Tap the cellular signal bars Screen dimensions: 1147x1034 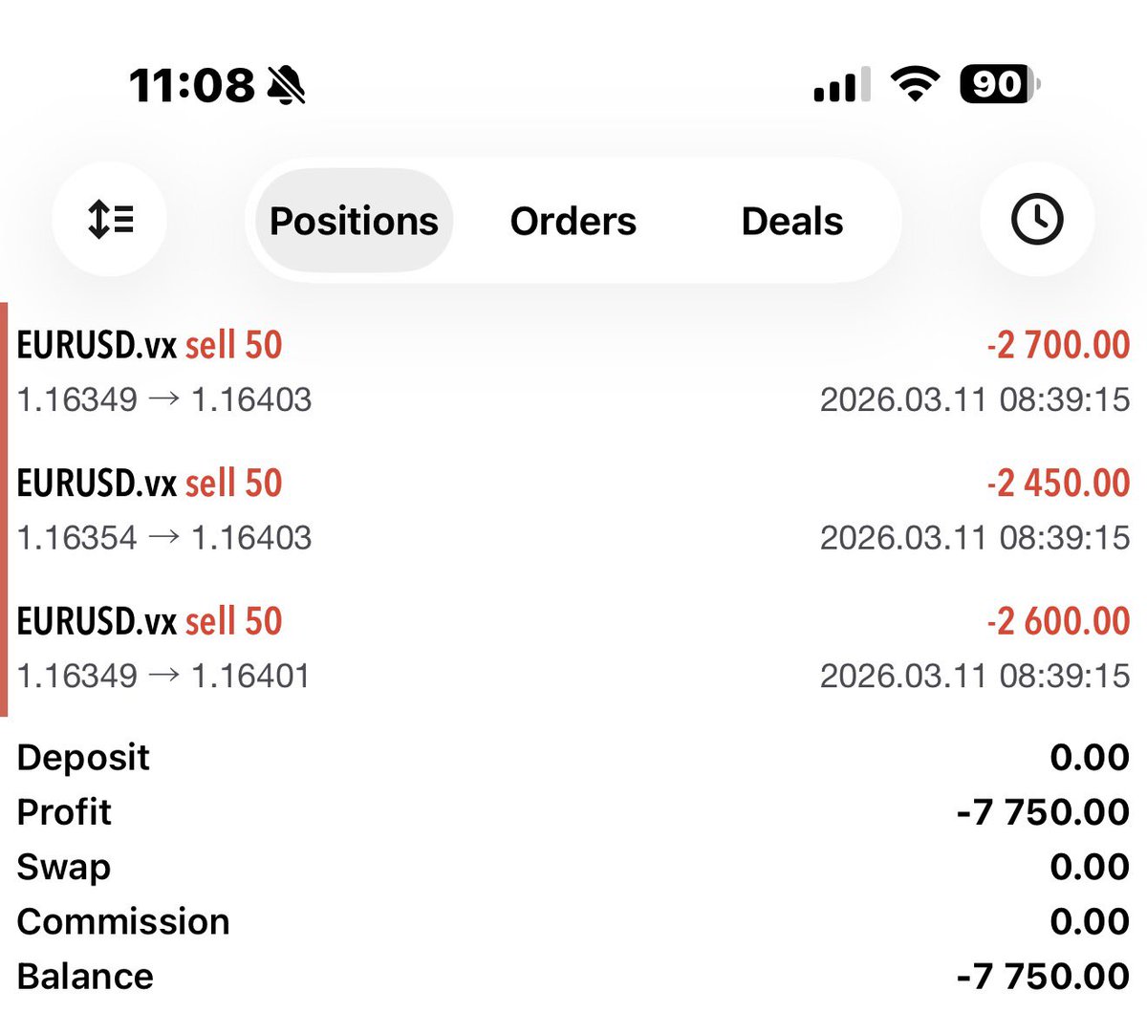click(x=841, y=84)
